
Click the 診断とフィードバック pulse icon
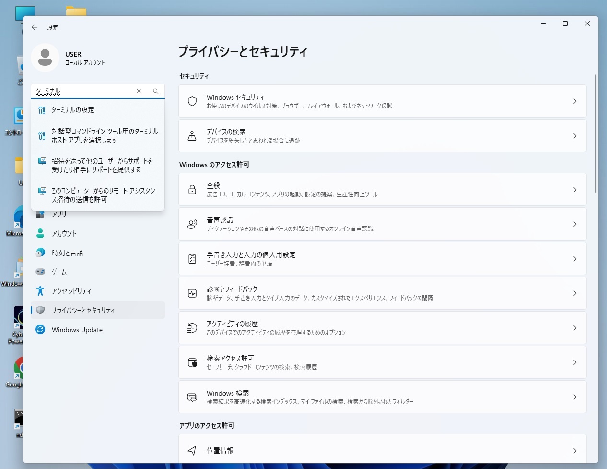tap(192, 293)
